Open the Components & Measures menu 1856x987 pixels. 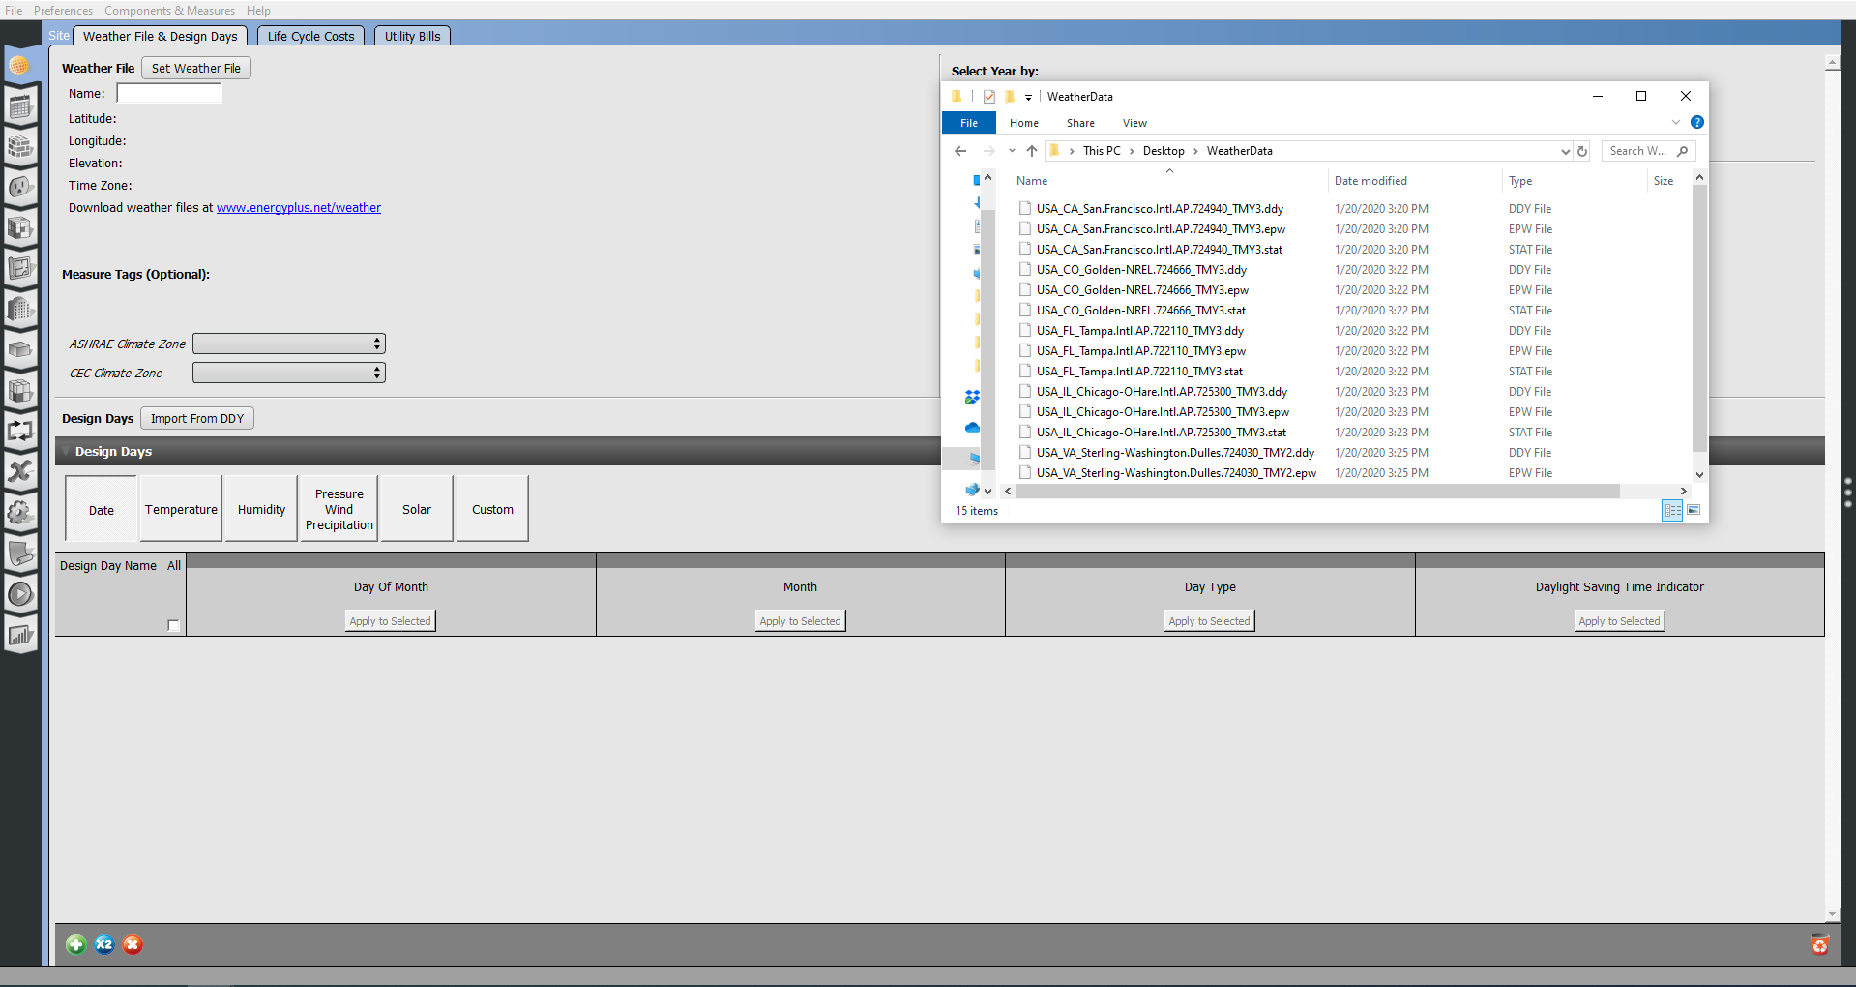coord(169,10)
